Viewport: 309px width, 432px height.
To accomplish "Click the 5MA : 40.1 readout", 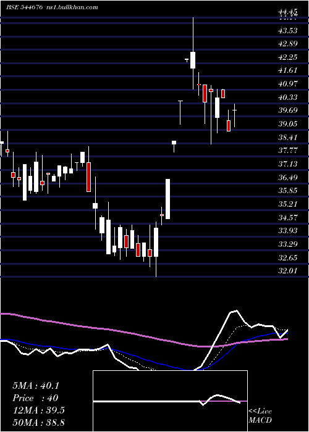I will pos(36,386).
